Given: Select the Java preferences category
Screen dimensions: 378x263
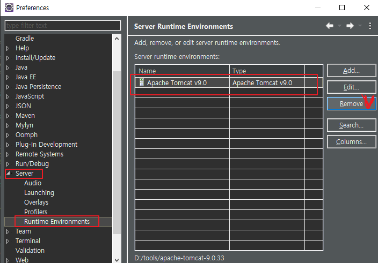Looking at the screenshot, I should pos(21,67).
